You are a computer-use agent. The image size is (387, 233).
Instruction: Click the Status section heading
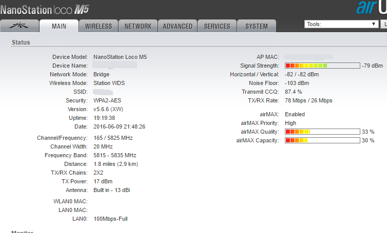[21, 43]
